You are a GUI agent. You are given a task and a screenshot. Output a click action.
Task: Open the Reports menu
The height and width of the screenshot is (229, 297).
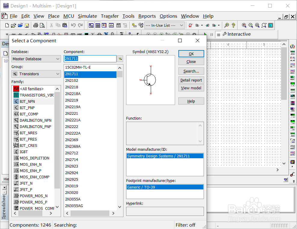pyautogui.click(x=147, y=16)
